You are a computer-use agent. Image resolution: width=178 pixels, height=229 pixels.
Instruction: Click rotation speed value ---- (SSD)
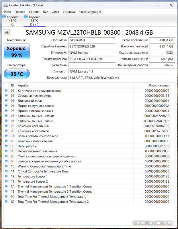pos(162,53)
